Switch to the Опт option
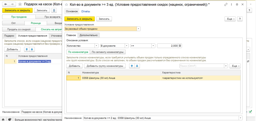The image size is (256, 121). 13,23
